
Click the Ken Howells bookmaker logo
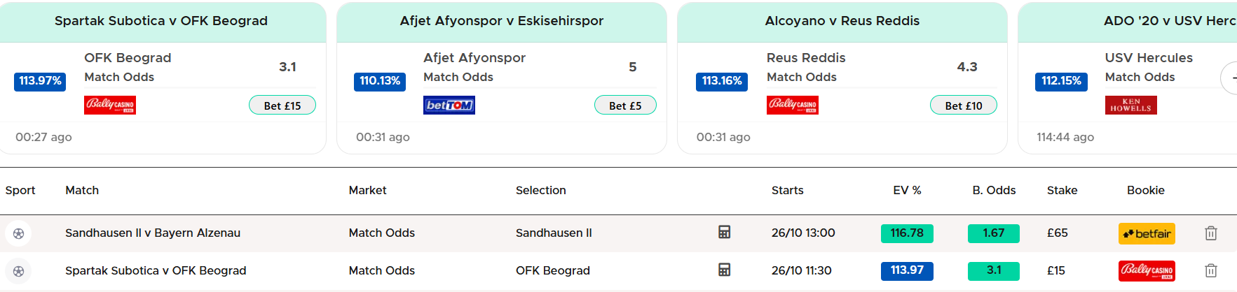1130,105
